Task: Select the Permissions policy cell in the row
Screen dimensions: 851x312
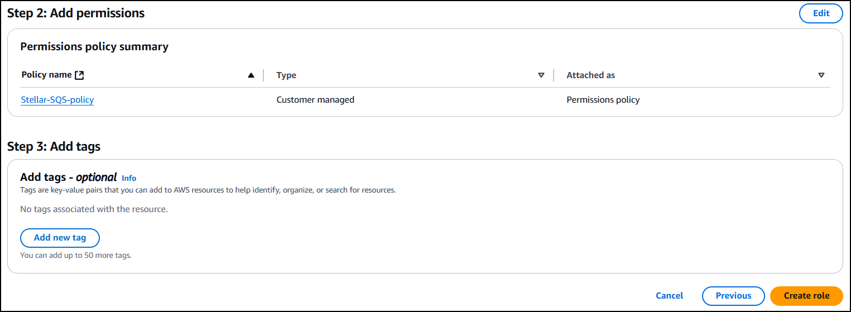Action: click(603, 100)
